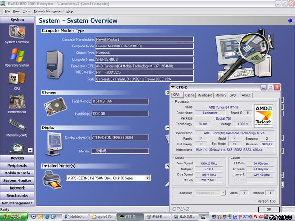The width and height of the screenshot is (295, 221).
Task: Open the Tools menu
Action: (27, 11)
